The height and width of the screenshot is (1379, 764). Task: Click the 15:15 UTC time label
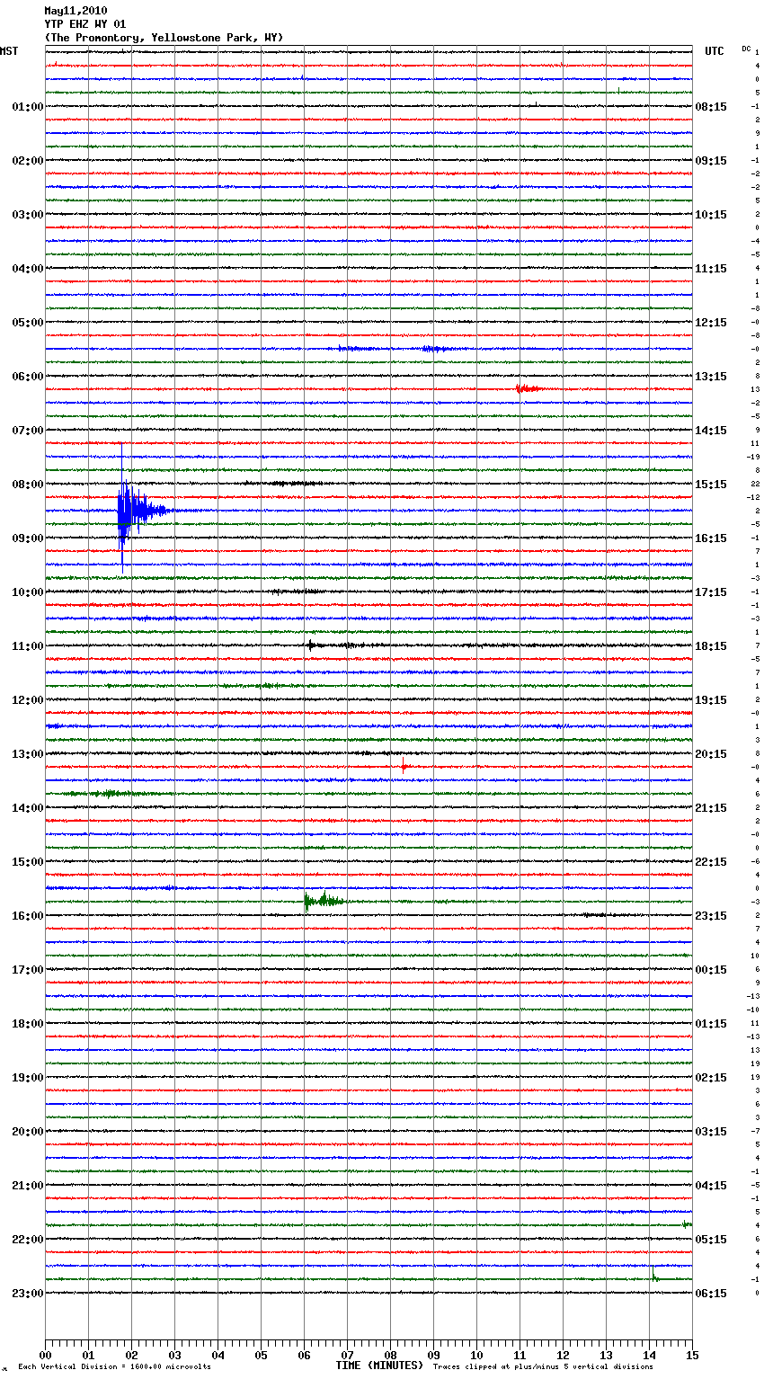(x=711, y=485)
